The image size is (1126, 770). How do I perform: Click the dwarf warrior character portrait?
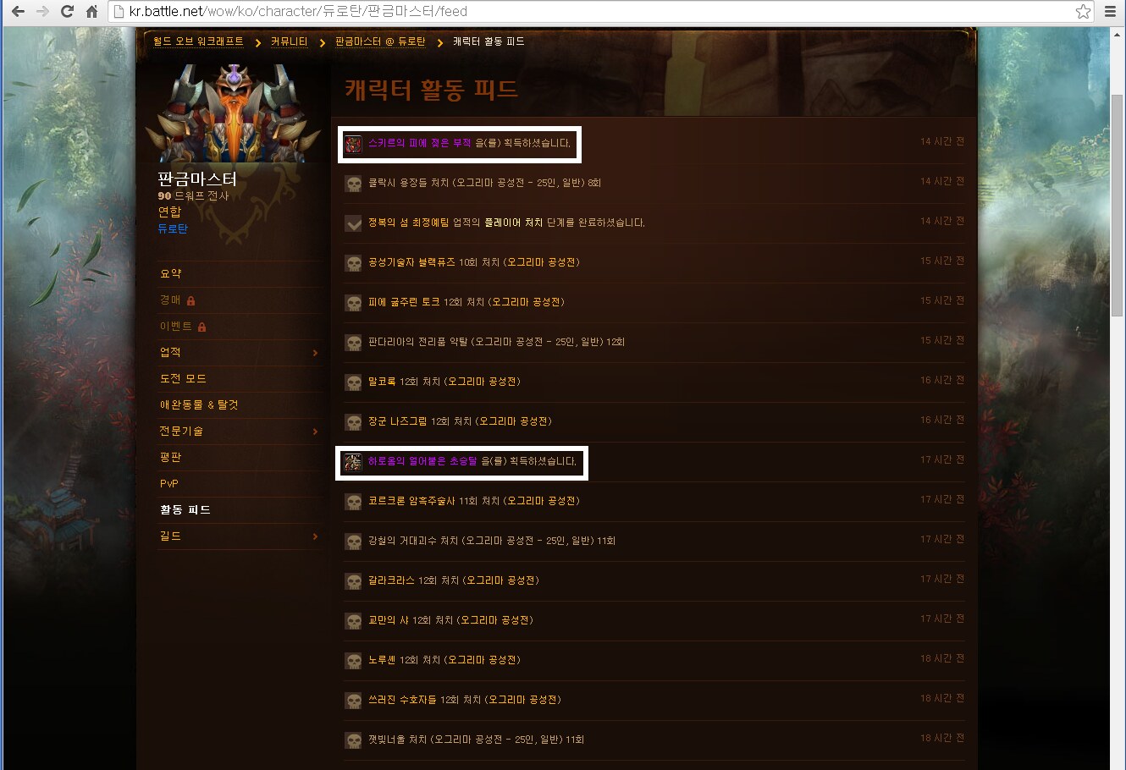coord(231,113)
